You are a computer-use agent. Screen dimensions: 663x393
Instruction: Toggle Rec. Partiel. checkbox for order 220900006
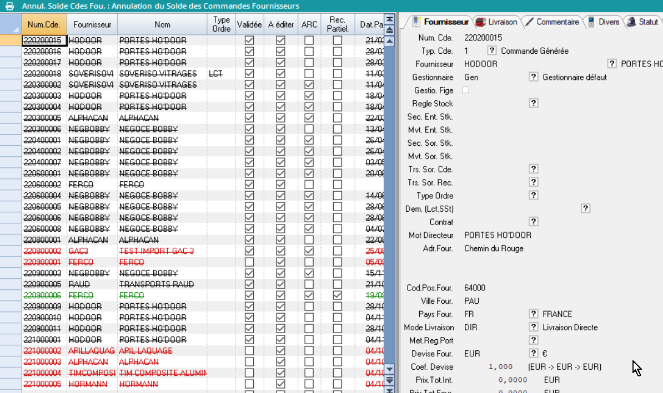click(337, 295)
